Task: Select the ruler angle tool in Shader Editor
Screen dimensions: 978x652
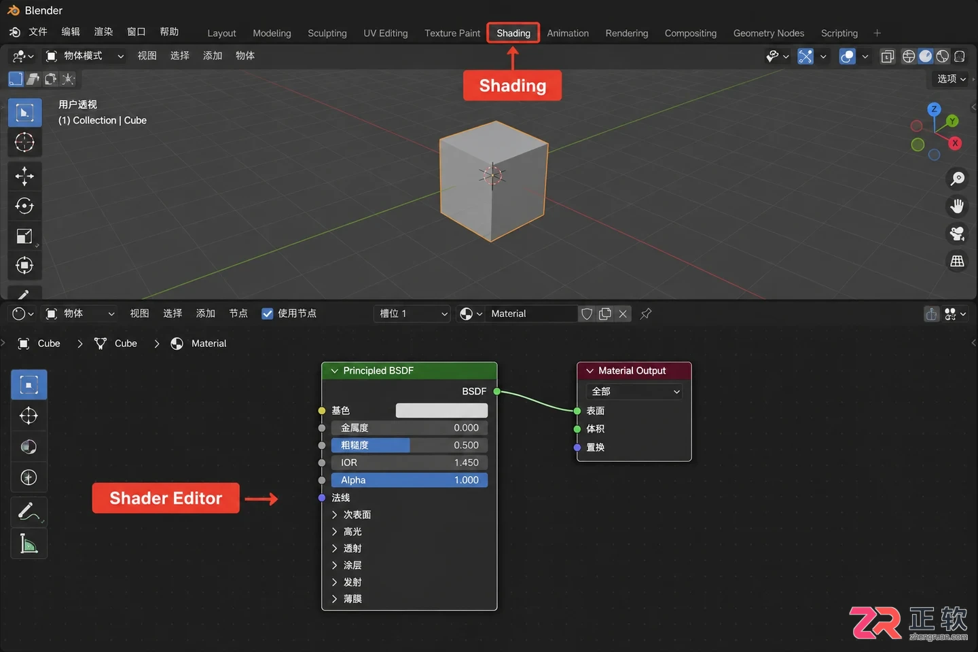Action: coord(29,543)
